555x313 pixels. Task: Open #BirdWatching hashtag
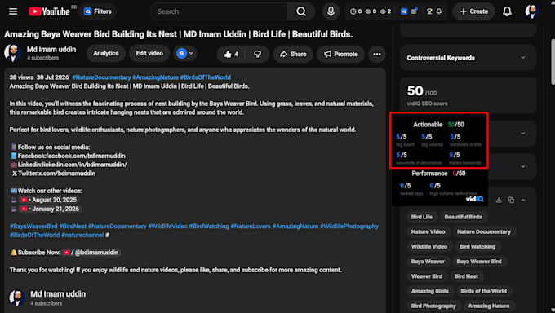click(x=209, y=227)
